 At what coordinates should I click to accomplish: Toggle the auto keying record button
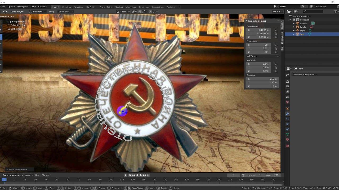126,175
